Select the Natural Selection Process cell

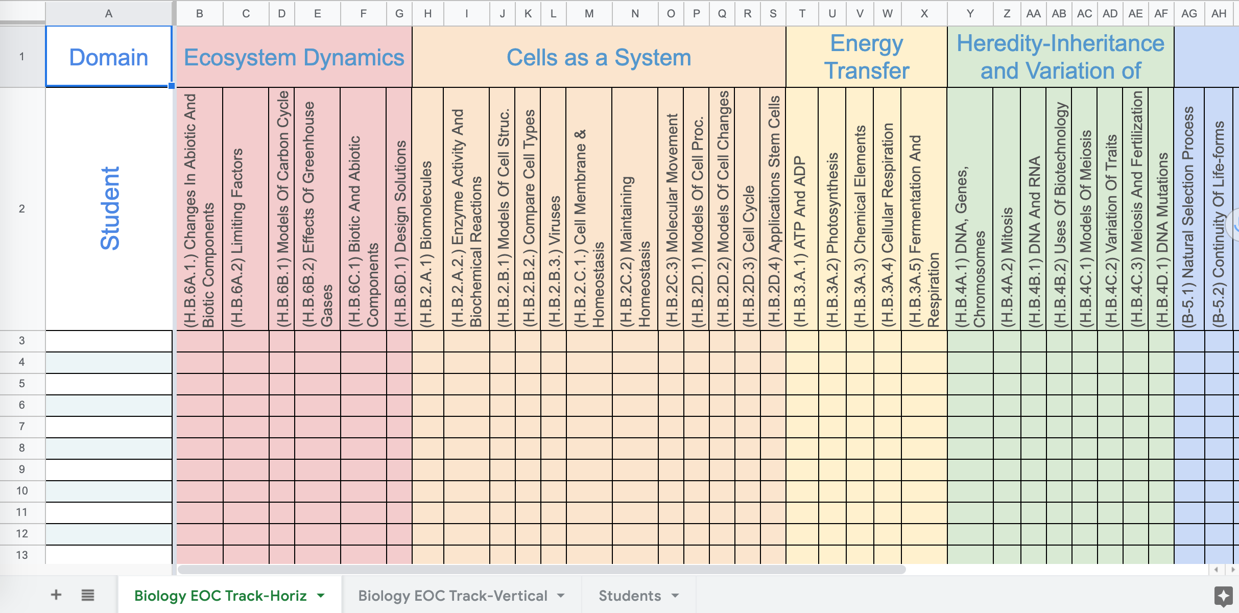tap(1189, 208)
